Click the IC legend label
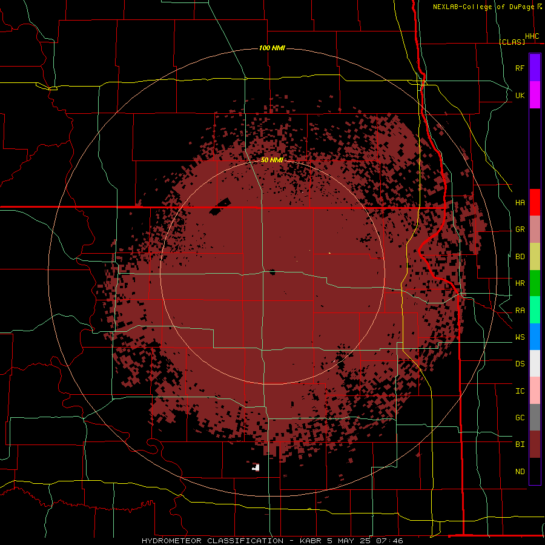 520,391
